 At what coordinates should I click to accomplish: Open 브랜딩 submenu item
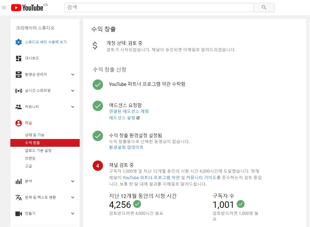30,158
